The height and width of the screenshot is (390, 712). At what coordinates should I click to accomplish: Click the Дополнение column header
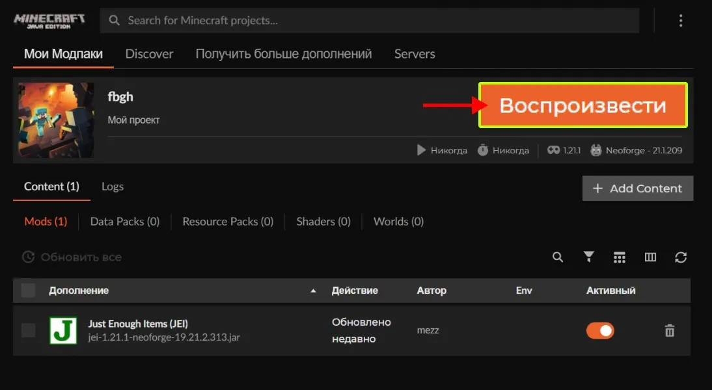click(79, 291)
